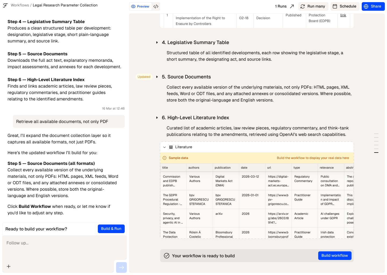Open the Workflows breadcrumb
The image size is (387, 275).
pos(20,5)
